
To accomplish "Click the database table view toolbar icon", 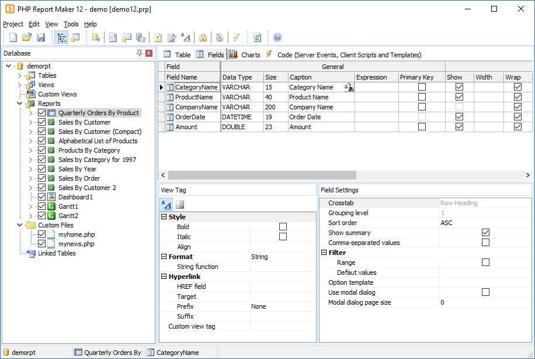I will coord(75,37).
